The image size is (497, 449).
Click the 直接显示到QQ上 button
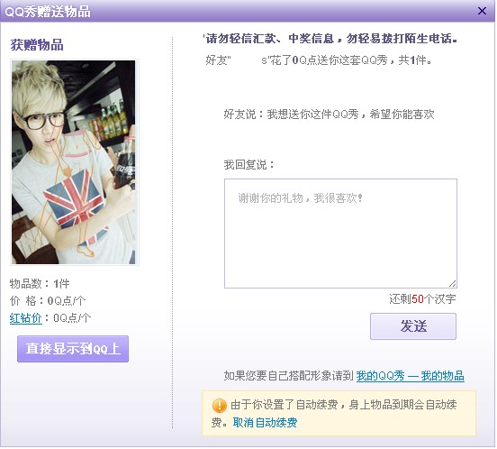(x=73, y=349)
